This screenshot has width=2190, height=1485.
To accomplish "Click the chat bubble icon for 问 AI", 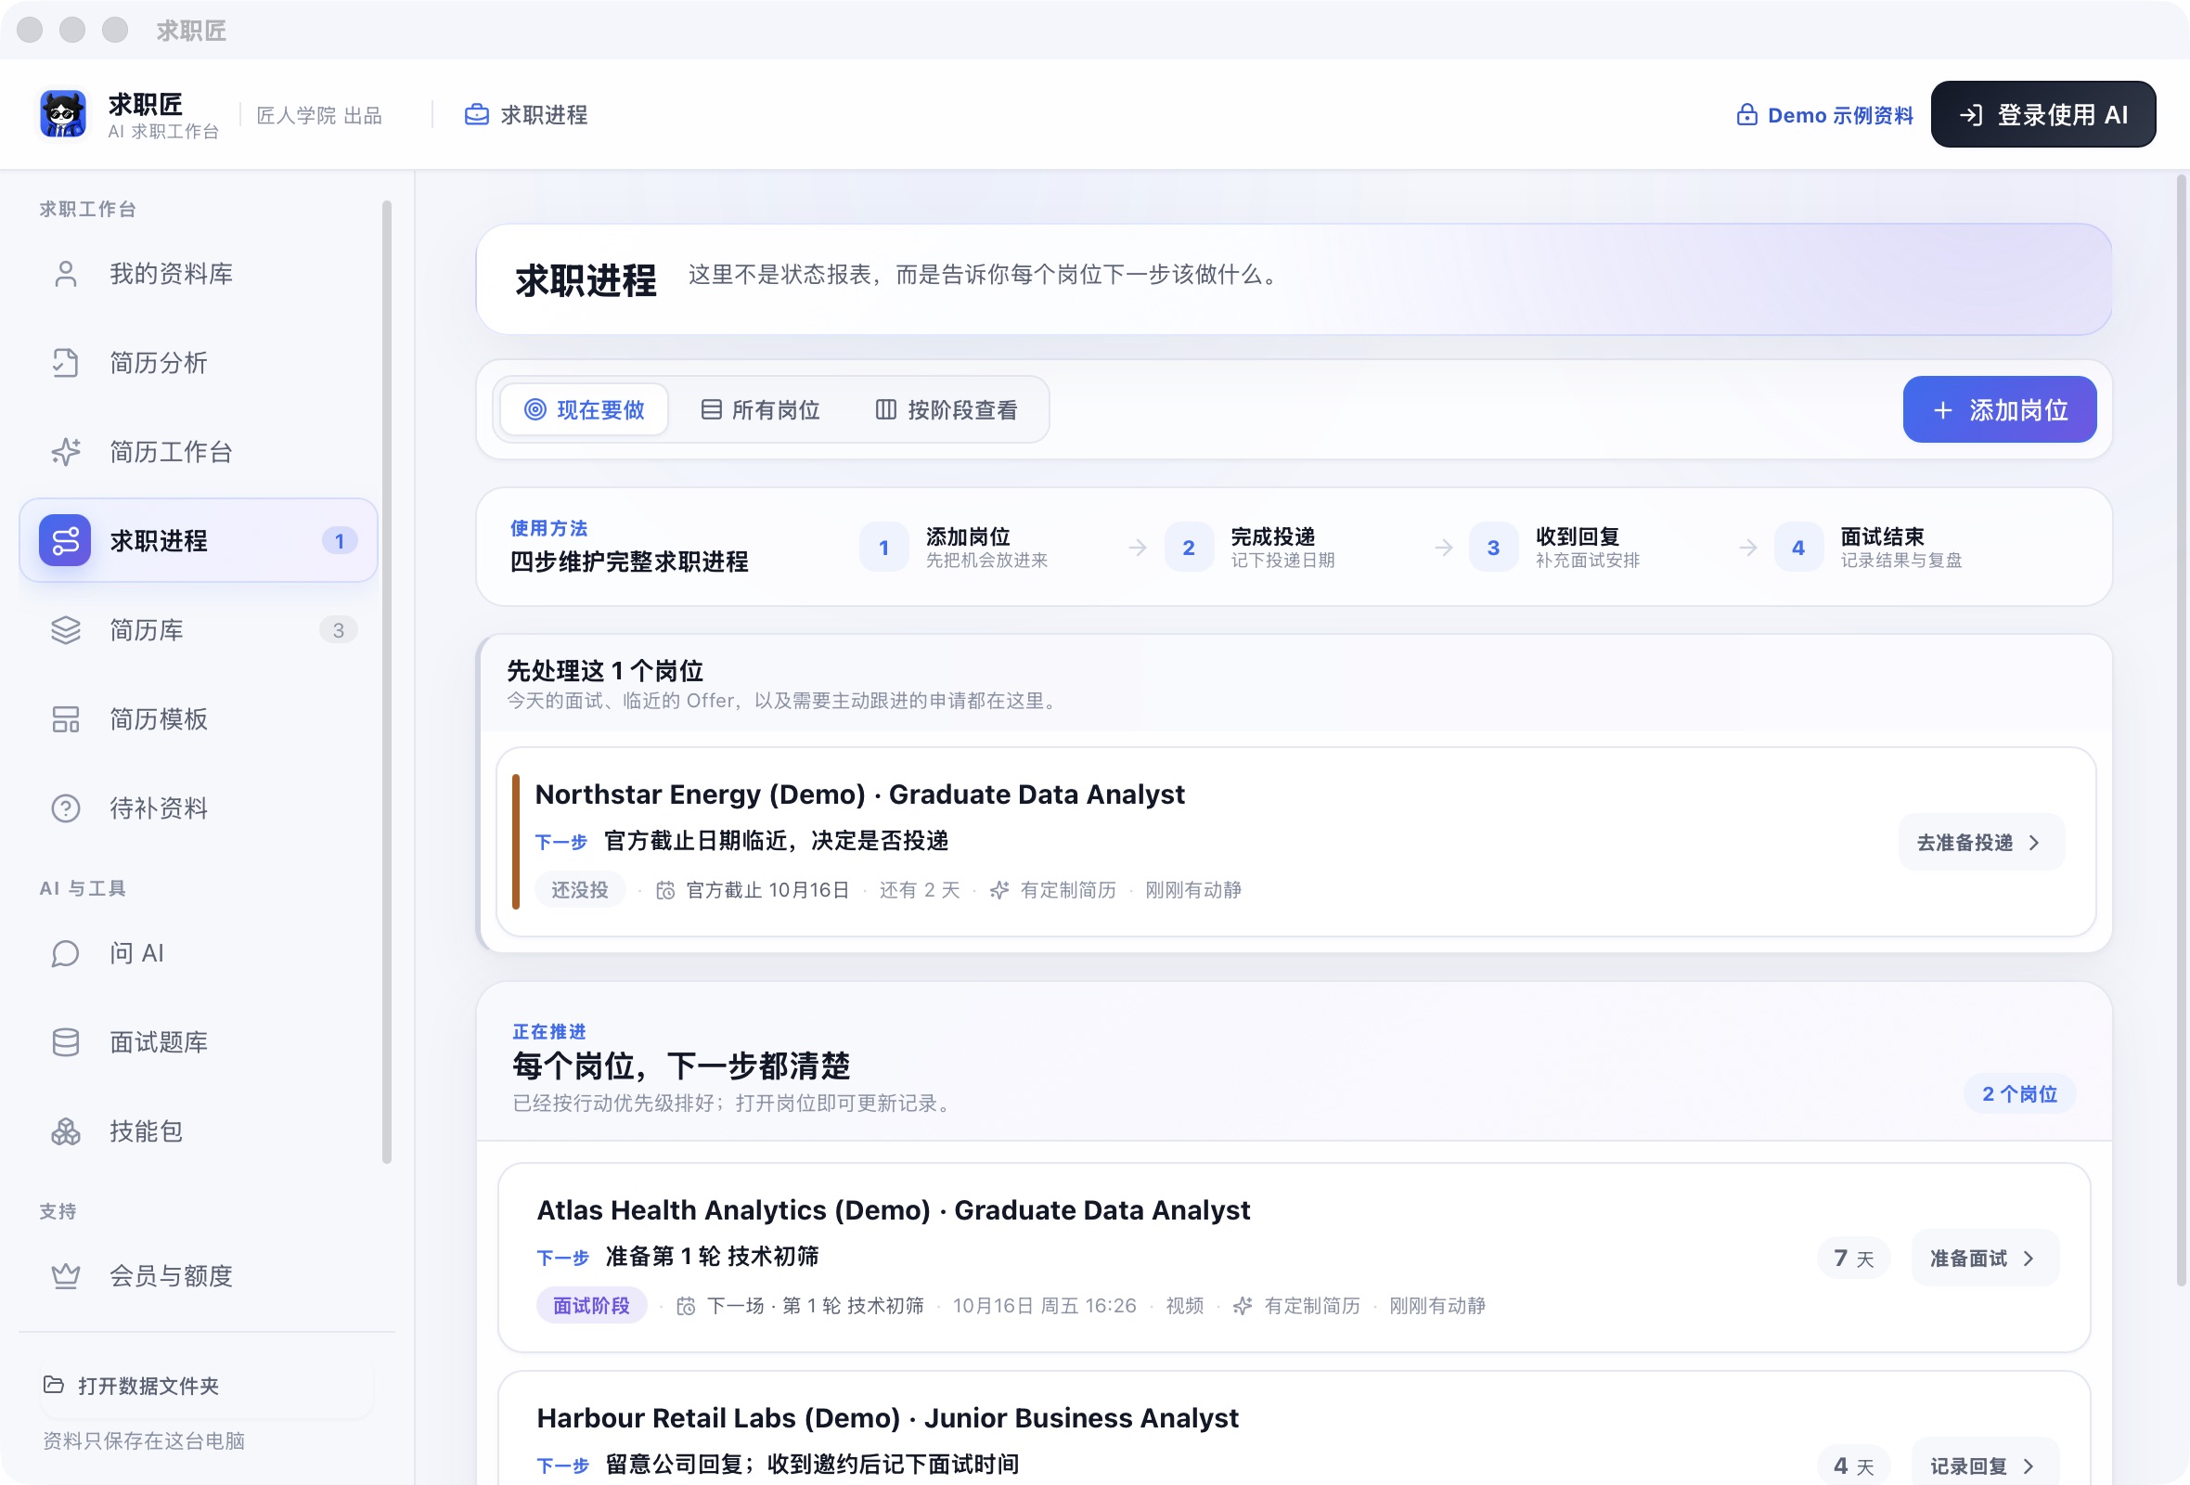I will 65,953.
